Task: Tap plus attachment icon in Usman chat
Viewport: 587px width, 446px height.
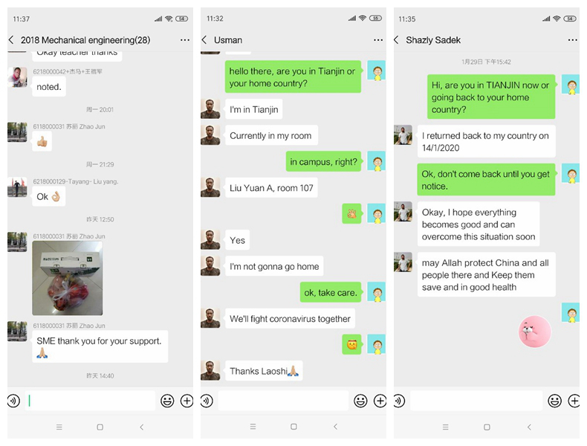Action: (380, 401)
